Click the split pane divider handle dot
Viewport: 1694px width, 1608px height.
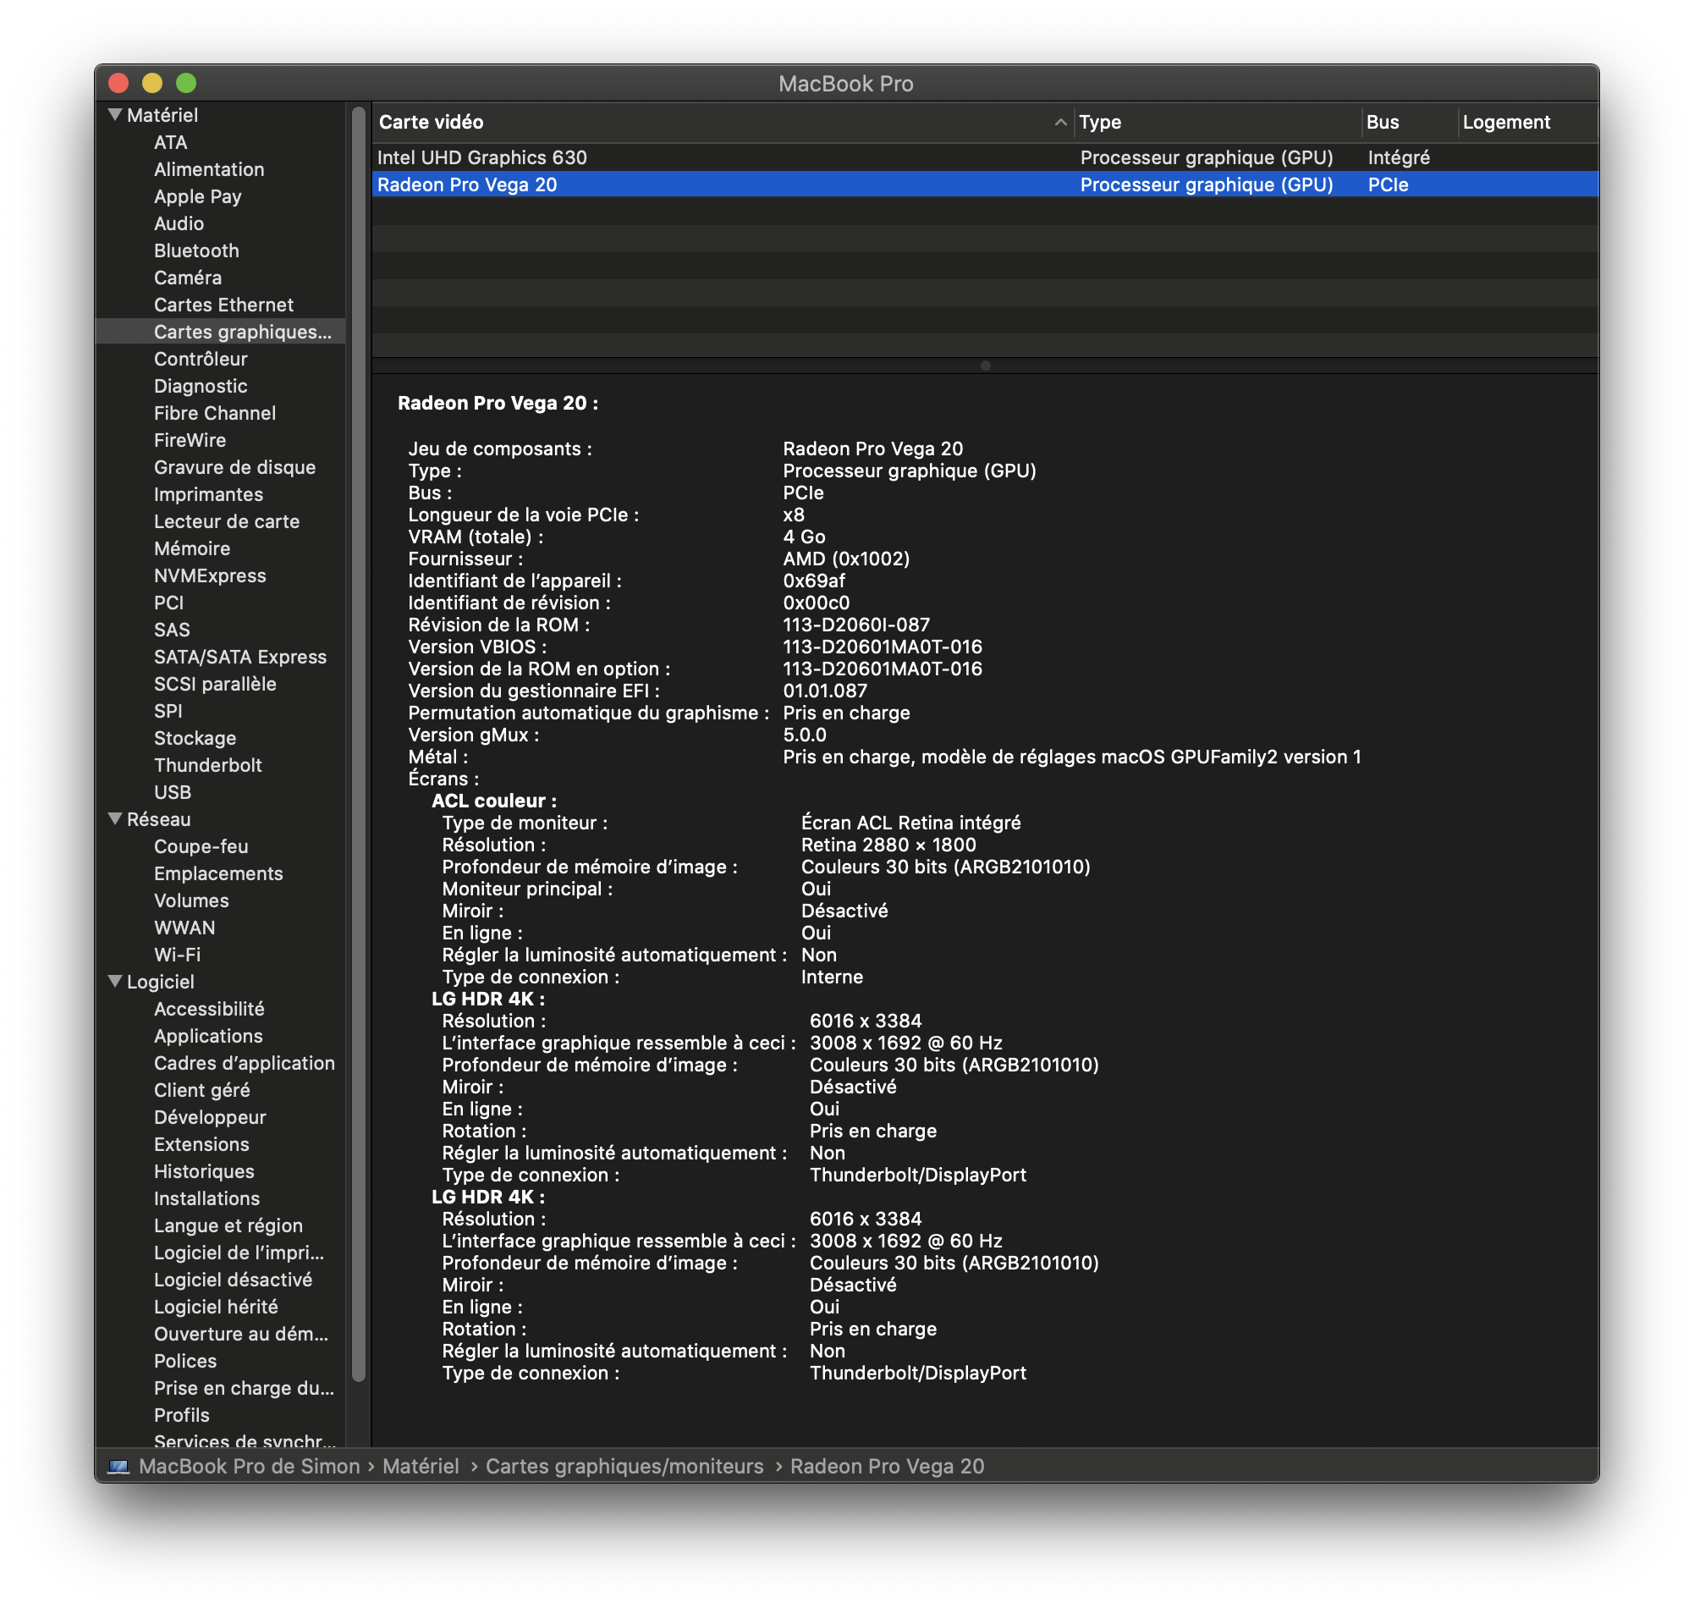click(x=985, y=366)
